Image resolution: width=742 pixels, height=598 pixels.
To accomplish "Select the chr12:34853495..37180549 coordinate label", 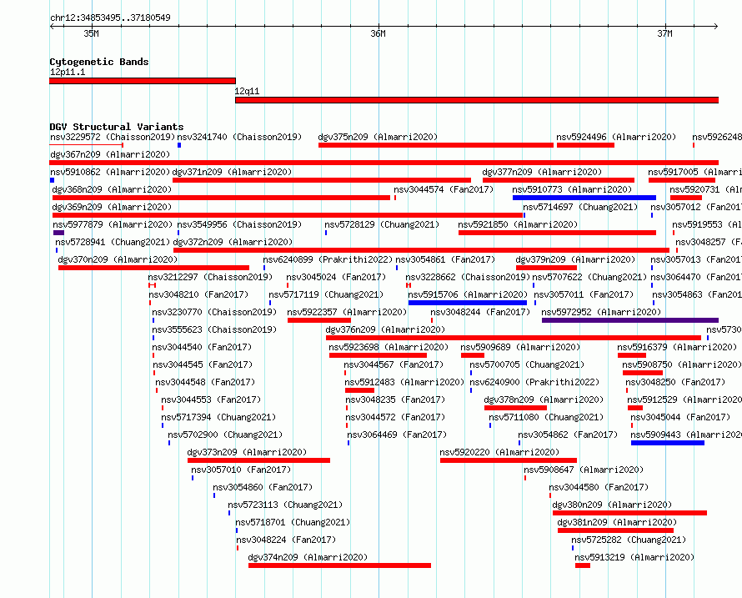I will pyautogui.click(x=110, y=18).
